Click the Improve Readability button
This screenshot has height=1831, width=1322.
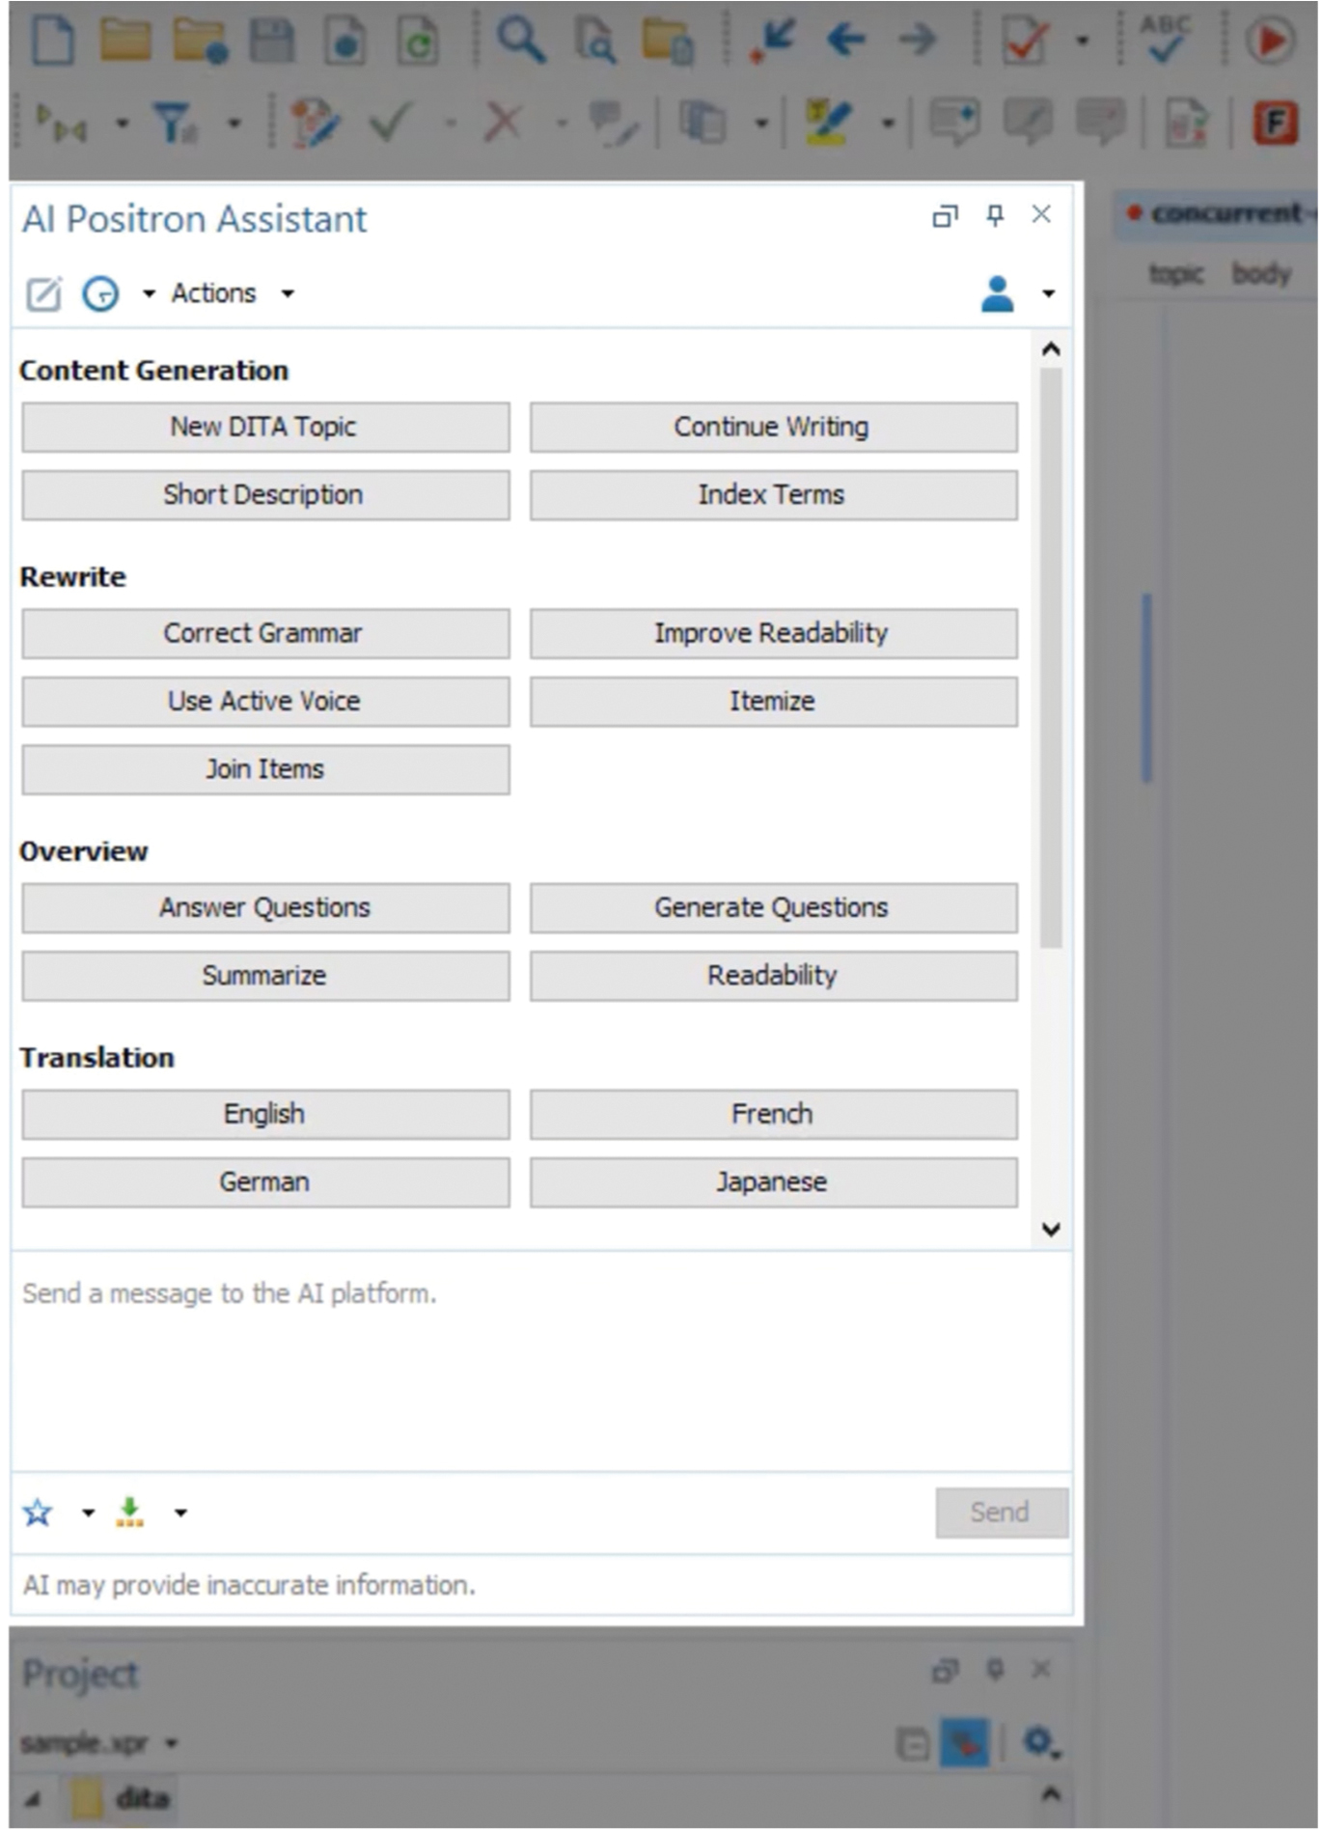pos(773,633)
